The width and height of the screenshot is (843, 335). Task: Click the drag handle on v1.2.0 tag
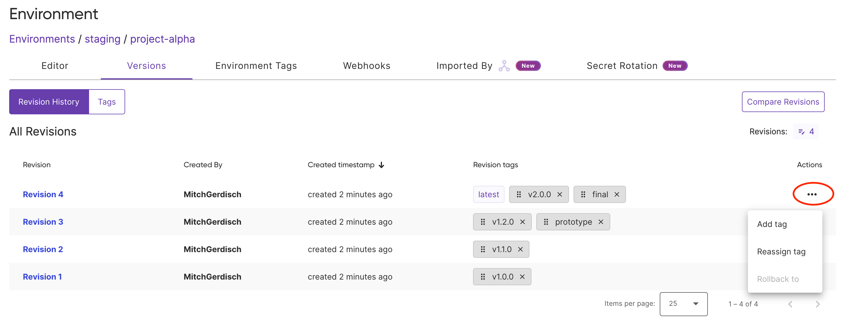pos(483,222)
